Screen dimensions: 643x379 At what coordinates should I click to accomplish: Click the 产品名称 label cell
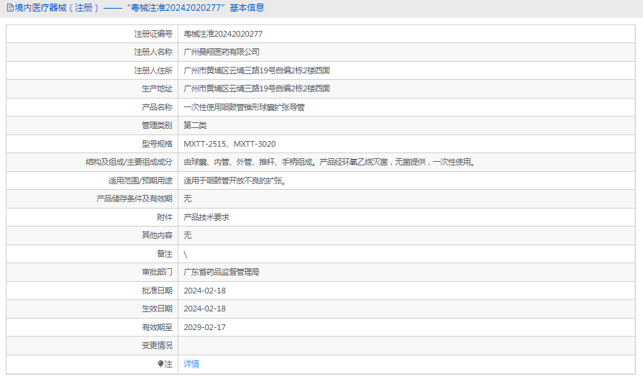point(92,107)
